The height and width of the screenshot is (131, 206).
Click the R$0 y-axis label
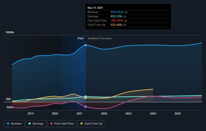pos(9,99)
